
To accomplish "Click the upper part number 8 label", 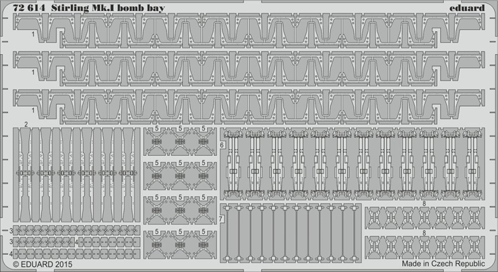I will click(x=424, y=203).
